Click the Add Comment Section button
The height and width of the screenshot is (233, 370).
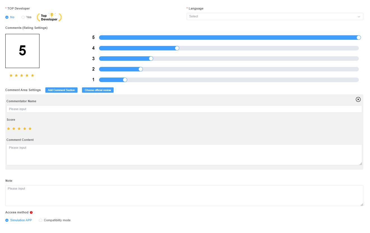[61, 90]
